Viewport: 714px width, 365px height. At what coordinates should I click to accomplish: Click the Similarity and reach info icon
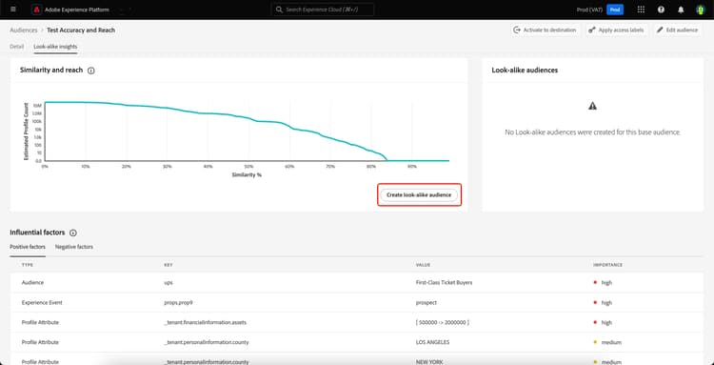(x=91, y=71)
